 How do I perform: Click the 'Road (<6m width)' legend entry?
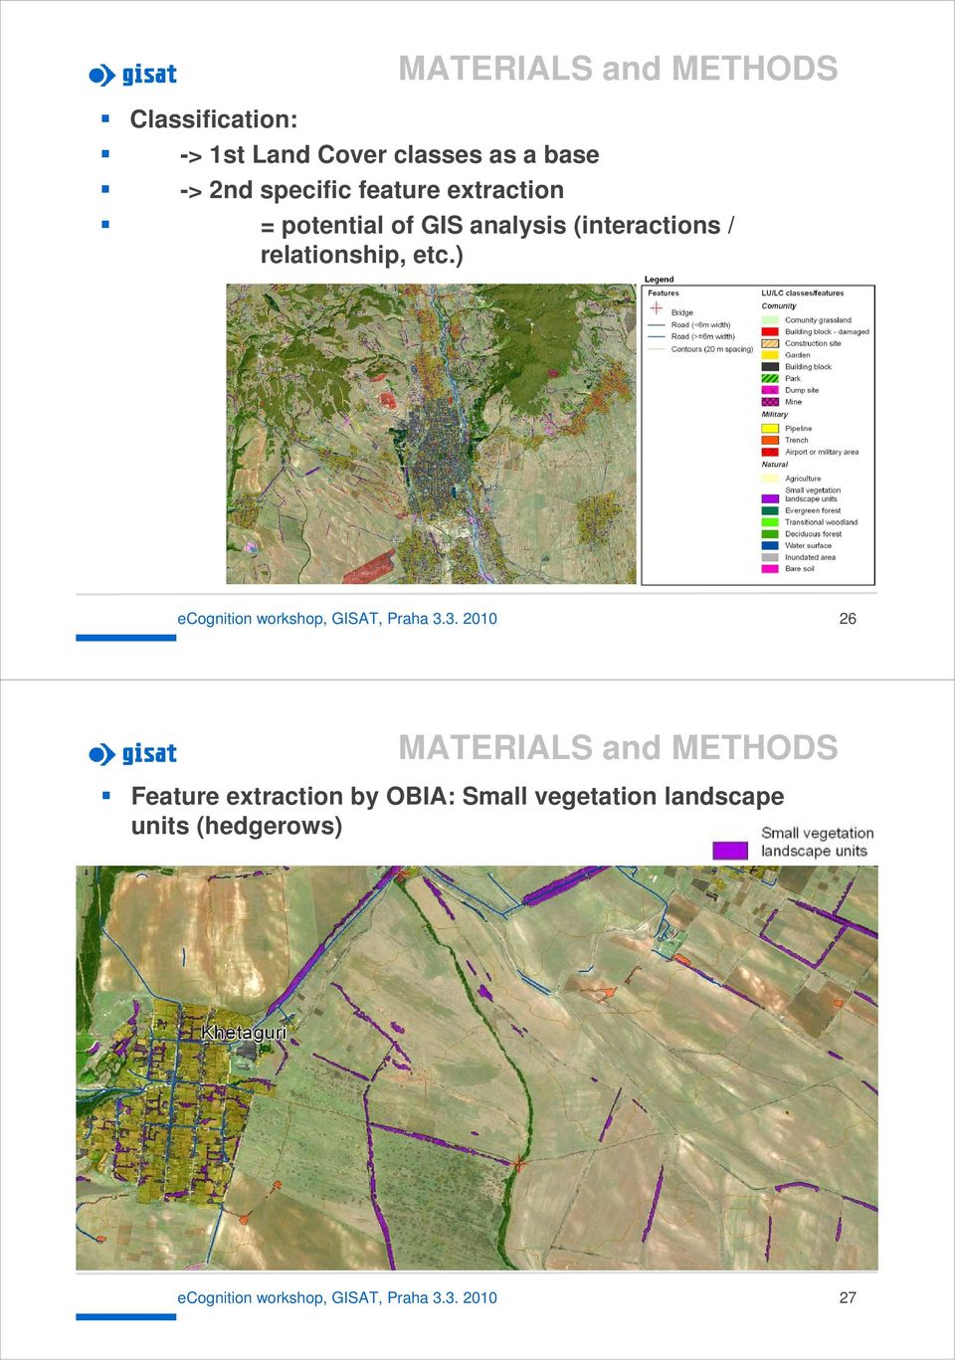(x=700, y=325)
